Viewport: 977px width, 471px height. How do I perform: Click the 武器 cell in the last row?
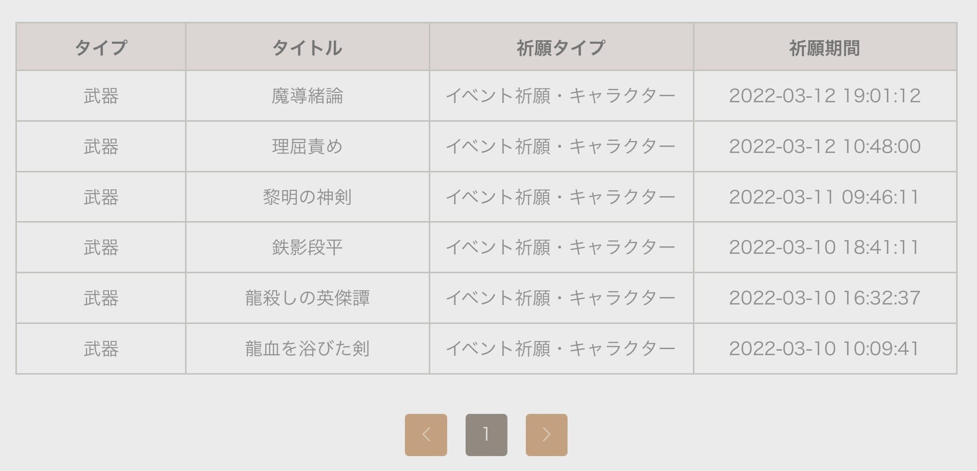click(x=100, y=348)
